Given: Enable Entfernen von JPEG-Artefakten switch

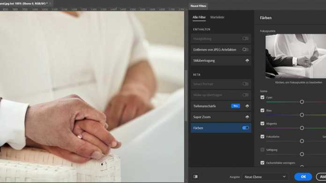Looking at the screenshot, I should (x=245, y=50).
